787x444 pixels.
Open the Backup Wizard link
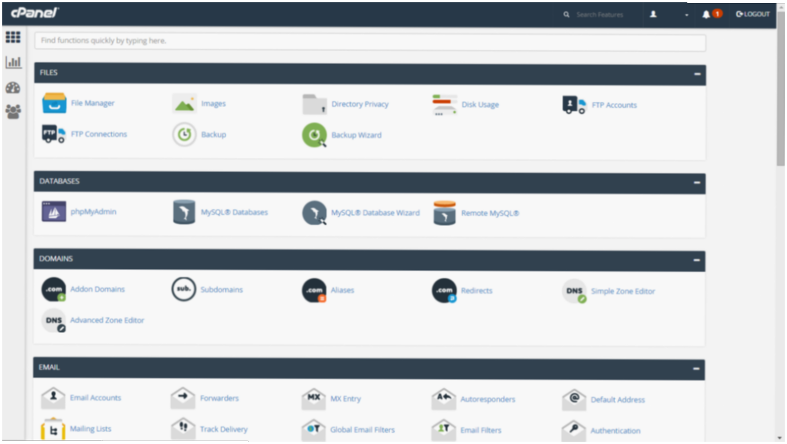tap(356, 135)
